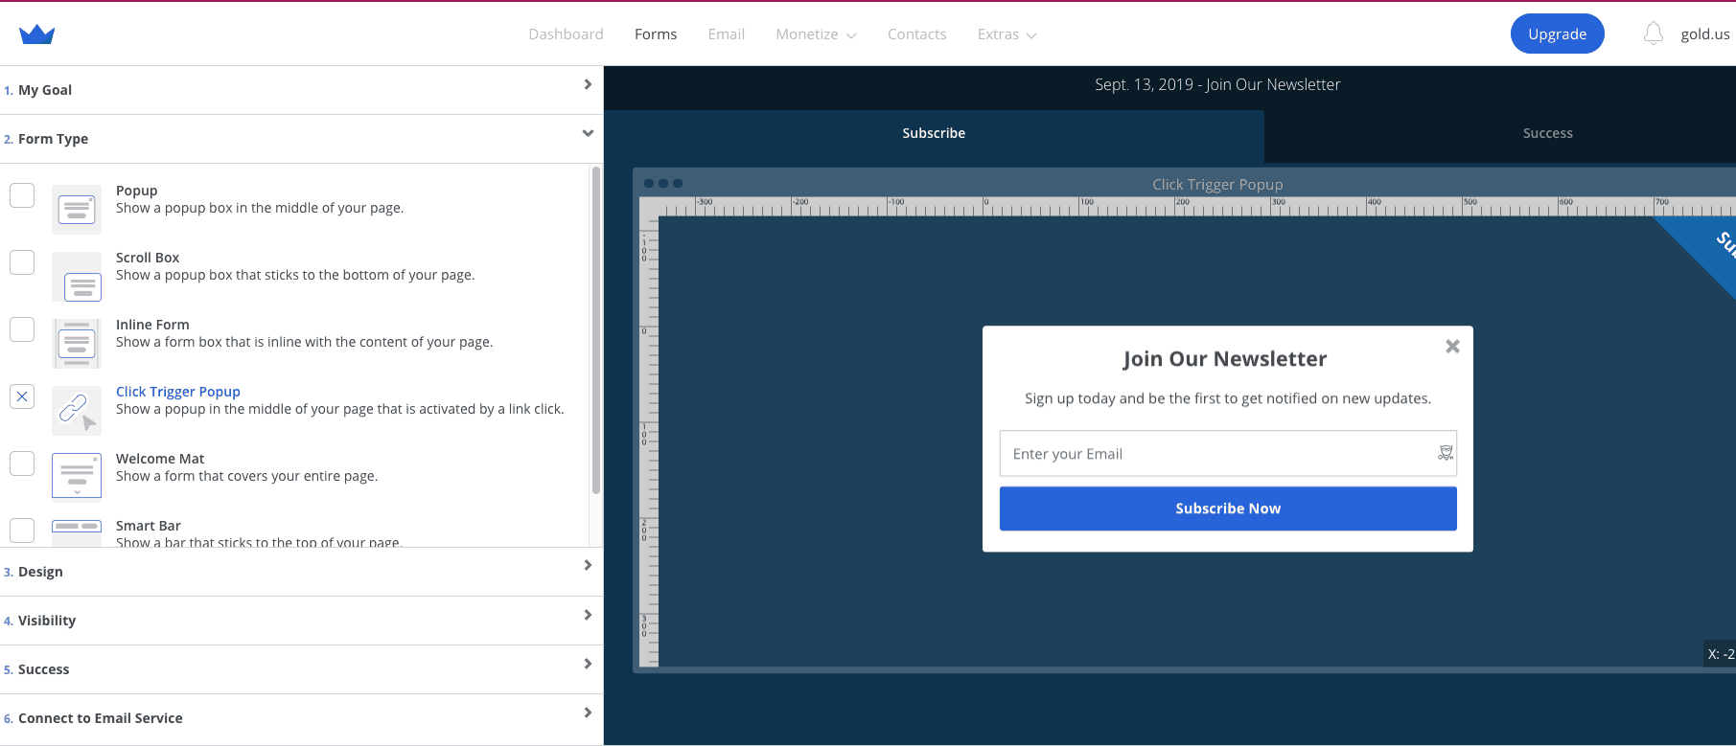Open the notifications bell

(x=1653, y=34)
